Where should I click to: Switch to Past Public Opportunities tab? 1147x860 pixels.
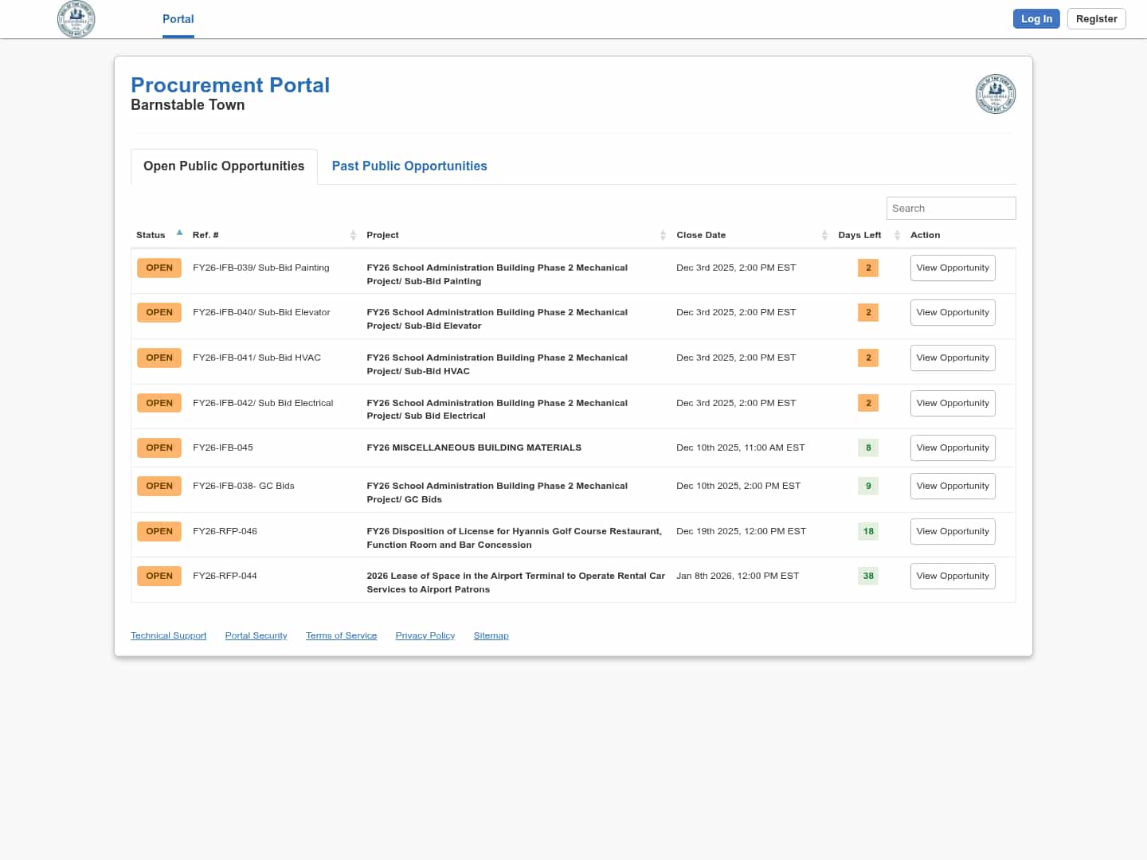point(409,166)
